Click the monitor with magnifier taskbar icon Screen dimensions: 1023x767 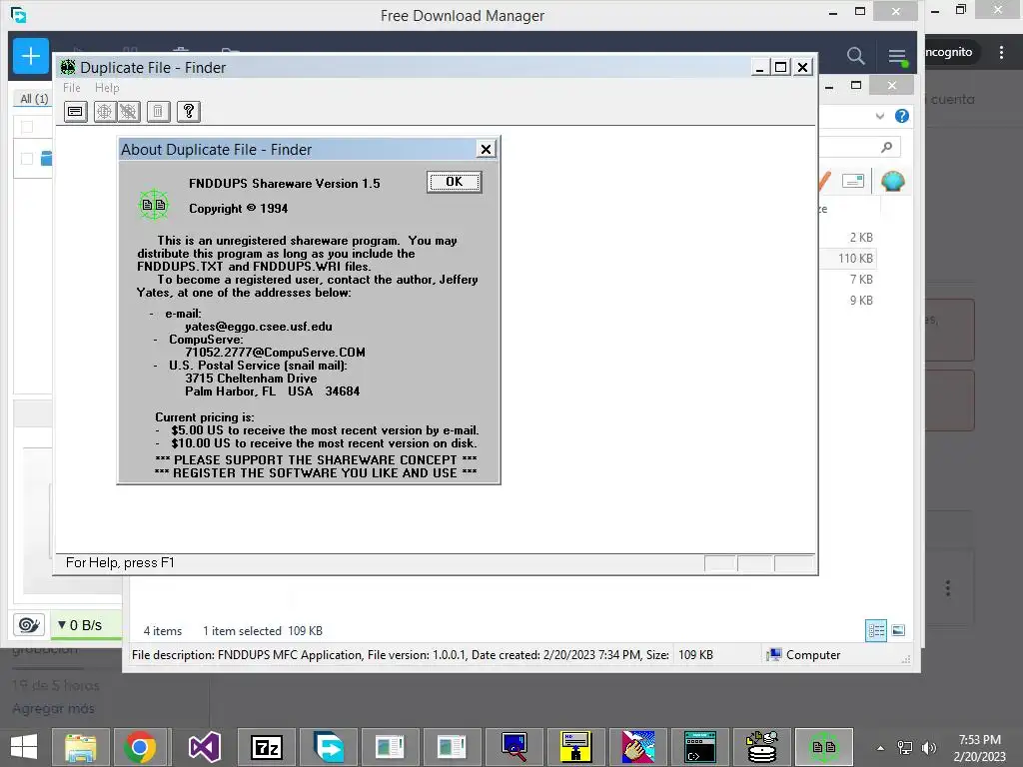(x=514, y=747)
